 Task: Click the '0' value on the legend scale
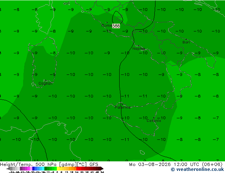pyautogui.click(x=57, y=172)
